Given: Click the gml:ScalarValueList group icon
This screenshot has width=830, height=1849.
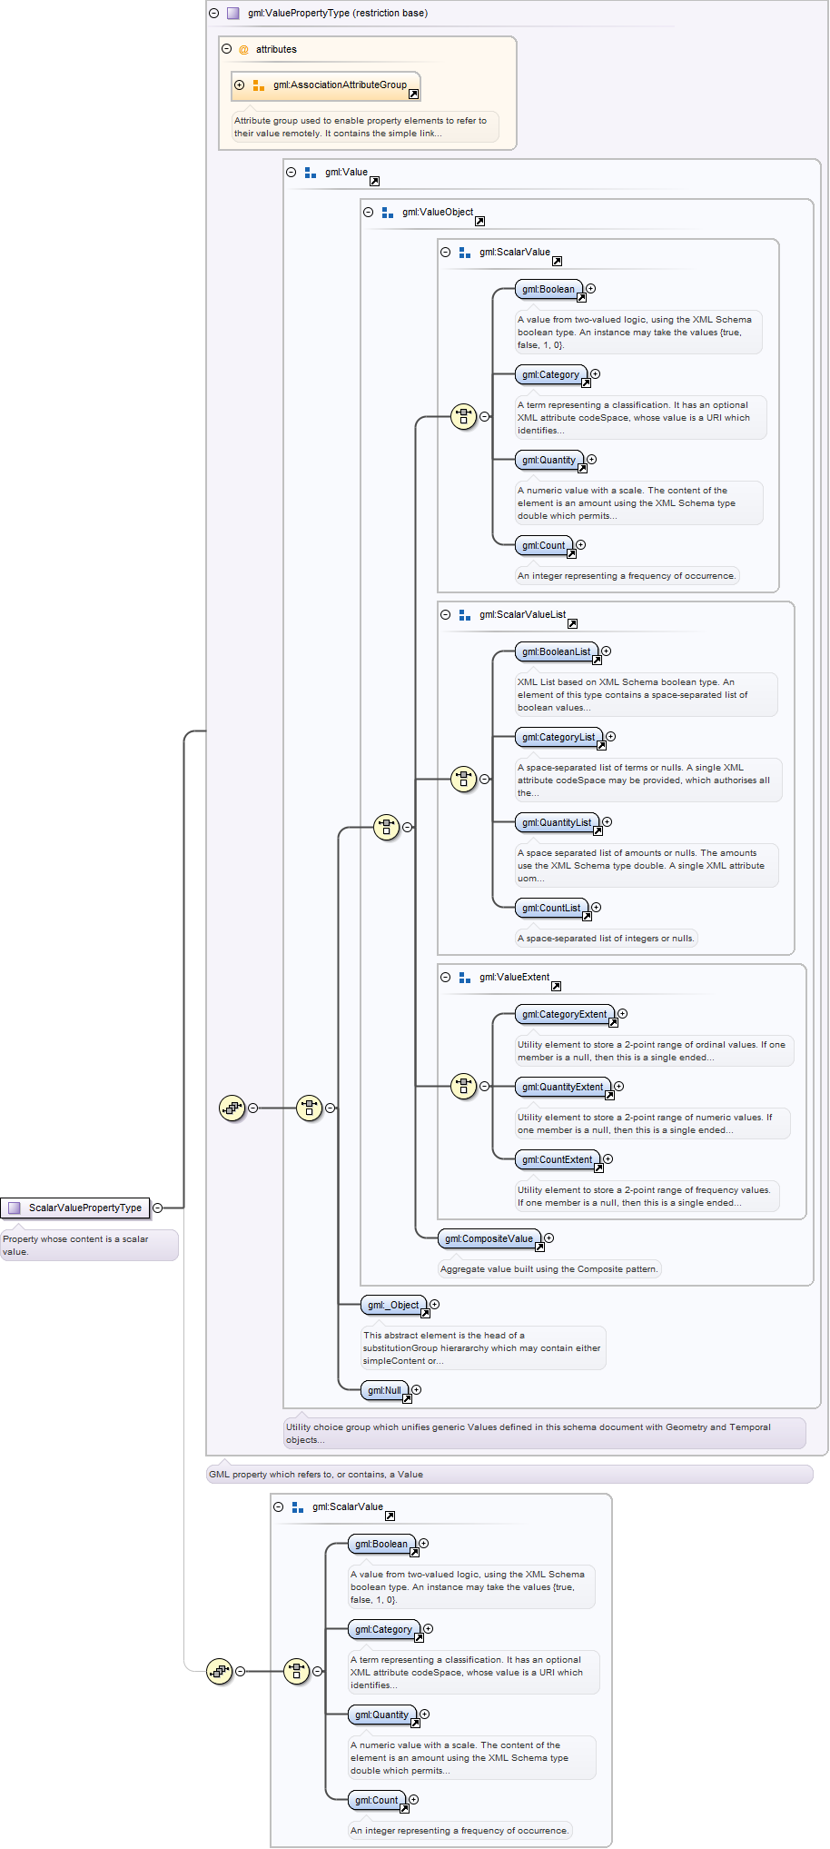Looking at the screenshot, I should [x=465, y=615].
